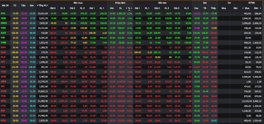Image resolution: width=264 pixels, height=124 pixels.
Task: Click left arrow beside Tổng KL header
Action: [x=37, y=5]
